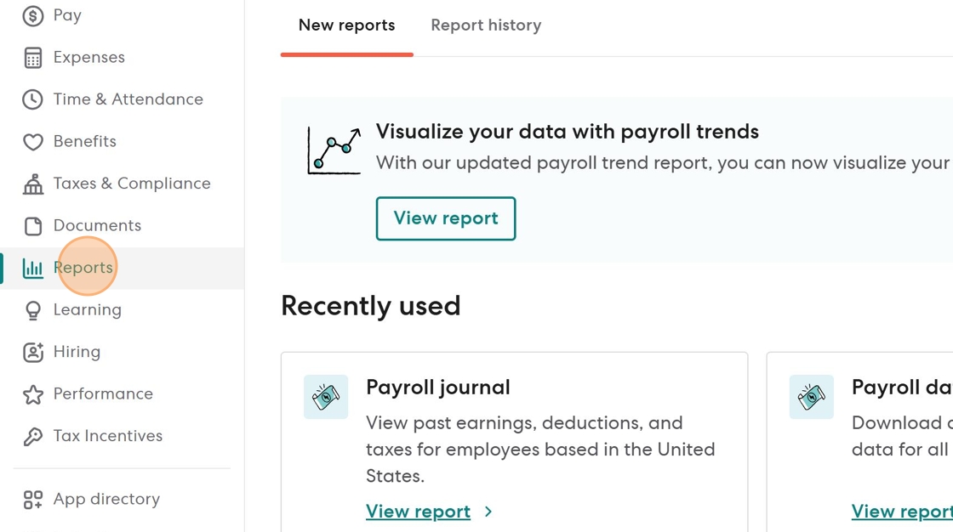
Task: Click the Performance star icon
Action: [x=32, y=394]
